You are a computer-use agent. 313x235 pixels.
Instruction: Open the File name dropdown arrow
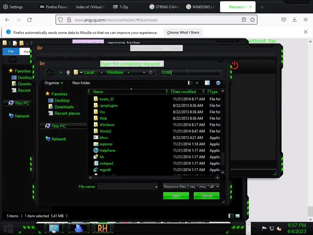[156, 187]
